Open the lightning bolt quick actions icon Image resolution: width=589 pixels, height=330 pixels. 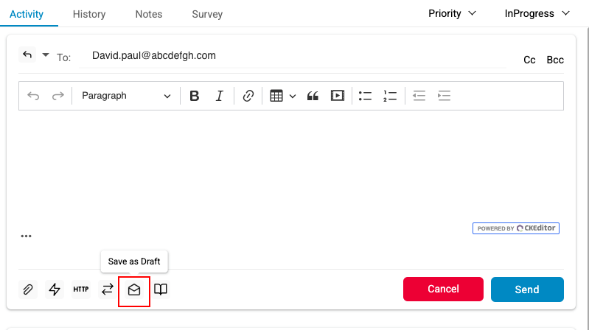(55, 289)
